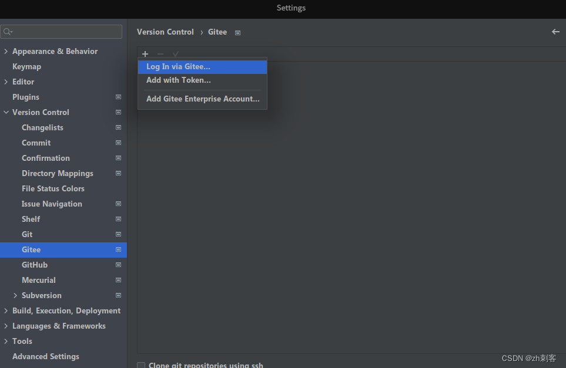This screenshot has height=368, width=566.
Task: Click project-level icon next to Gitee breadcrumb
Action: click(x=237, y=33)
